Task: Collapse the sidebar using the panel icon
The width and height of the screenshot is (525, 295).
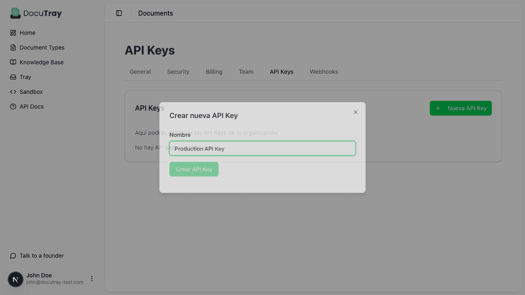Action: pyautogui.click(x=119, y=13)
